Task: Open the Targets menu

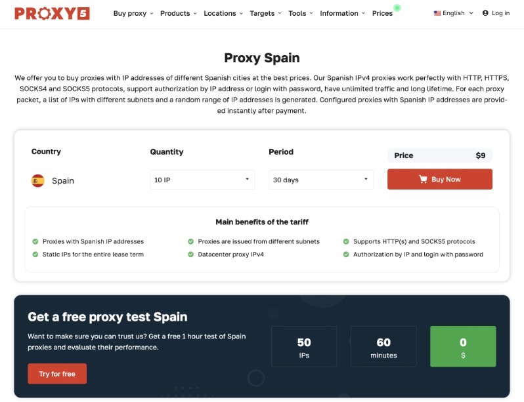Action: click(x=265, y=13)
